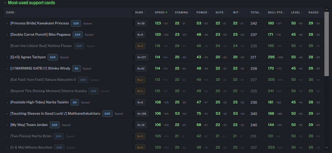
Task: Click the total value 340 for Matikanefukukitaru
Action: tap(254, 114)
